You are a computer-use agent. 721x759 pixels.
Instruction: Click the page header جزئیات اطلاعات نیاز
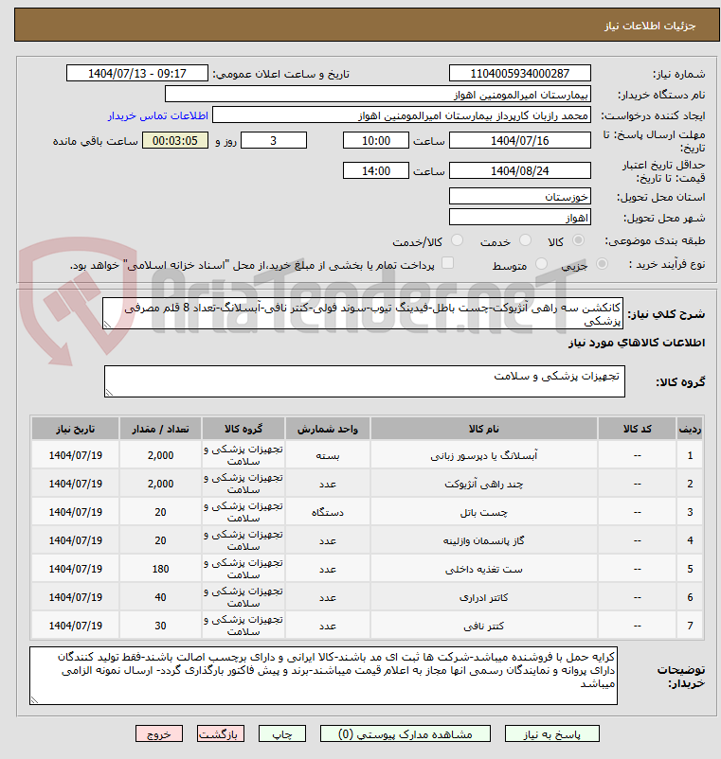(649, 26)
